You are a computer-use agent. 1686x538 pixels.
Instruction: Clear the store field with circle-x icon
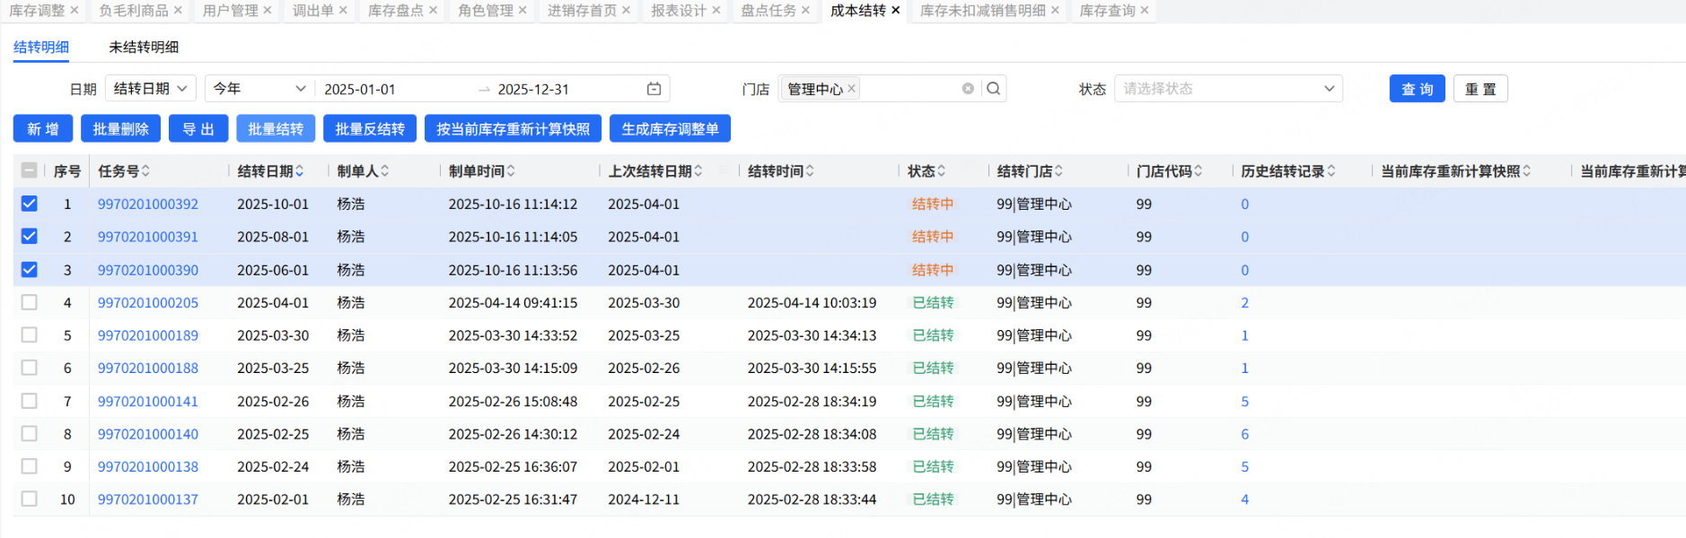tap(968, 89)
